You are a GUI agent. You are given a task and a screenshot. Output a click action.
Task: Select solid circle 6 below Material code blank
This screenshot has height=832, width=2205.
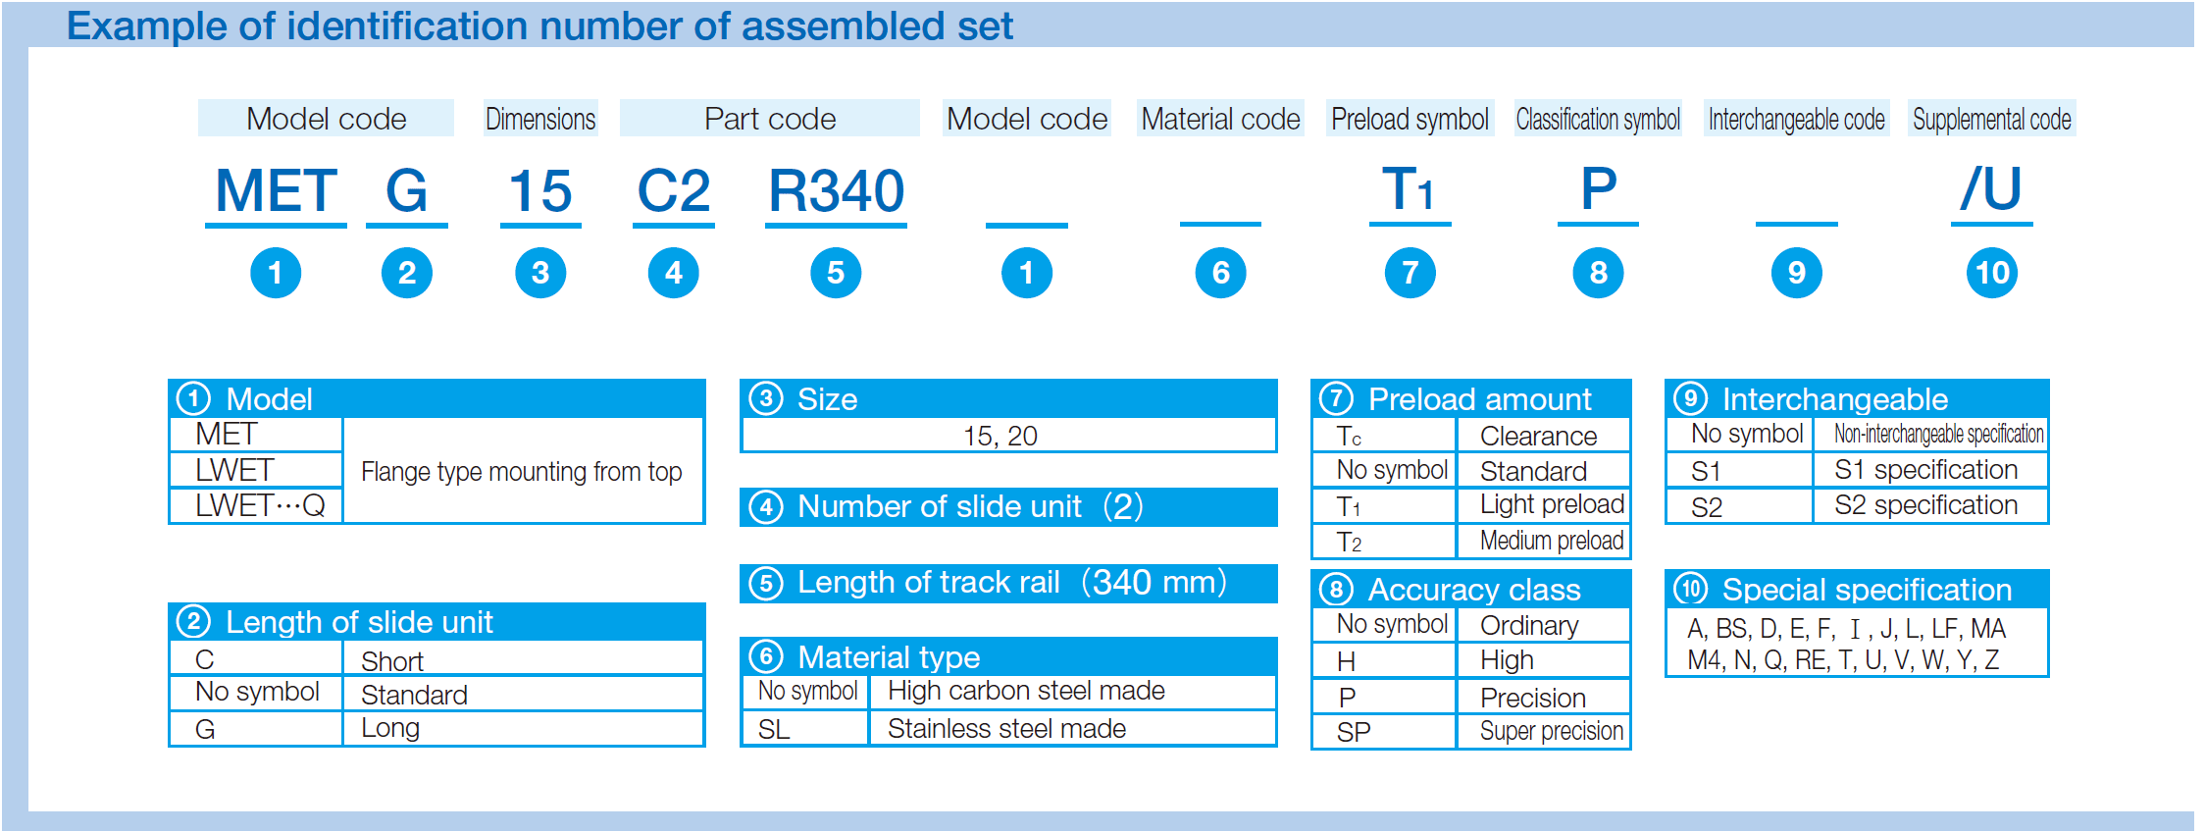pos(1220,273)
